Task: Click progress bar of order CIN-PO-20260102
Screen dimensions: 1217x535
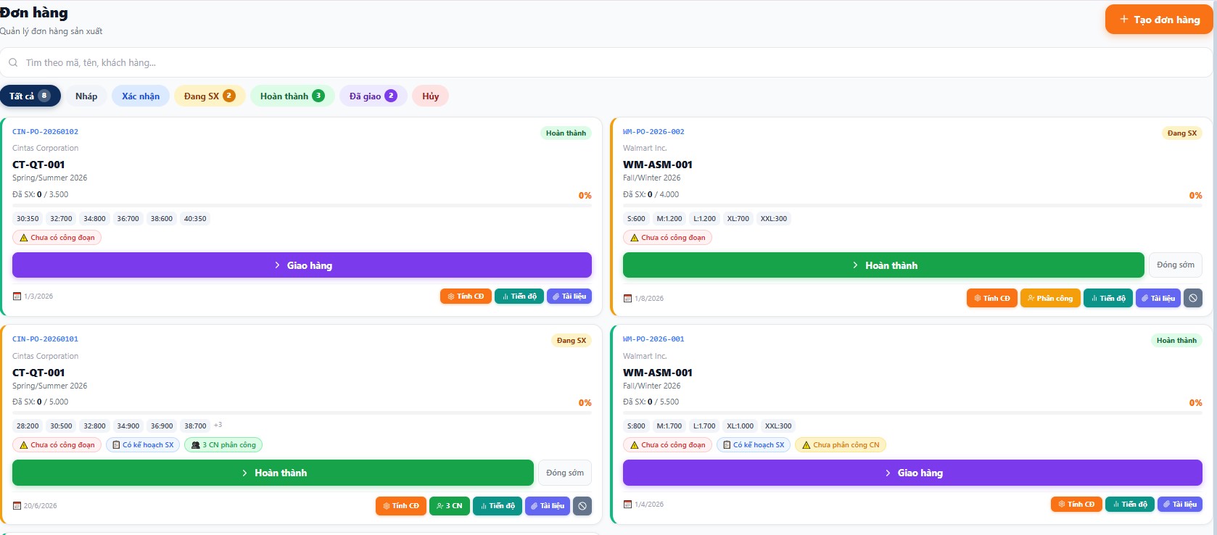Action: tap(302, 205)
